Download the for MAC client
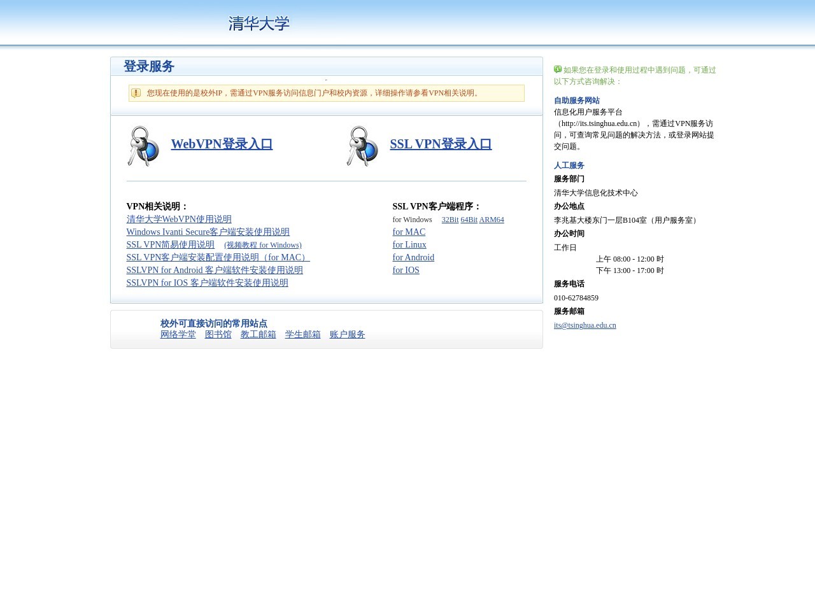The image size is (815, 611). point(409,232)
